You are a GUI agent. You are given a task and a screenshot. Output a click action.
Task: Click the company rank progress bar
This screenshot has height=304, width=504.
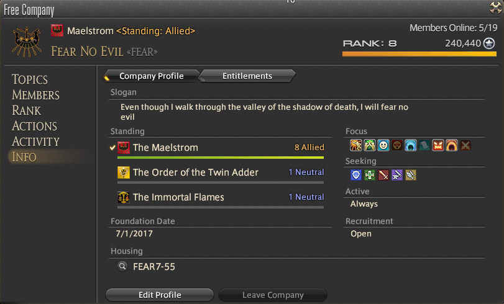[x=419, y=54]
